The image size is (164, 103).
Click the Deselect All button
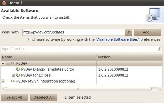[44, 97]
